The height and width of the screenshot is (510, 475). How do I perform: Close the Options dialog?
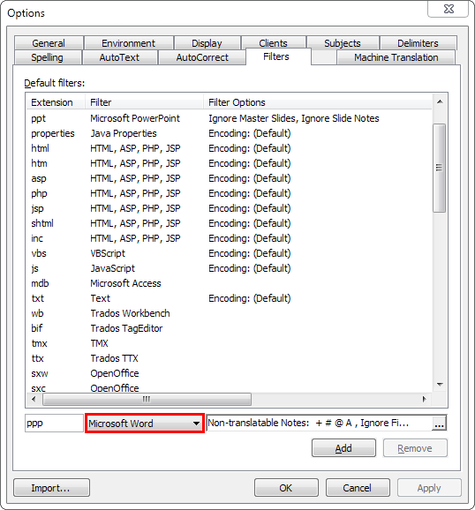click(449, 9)
